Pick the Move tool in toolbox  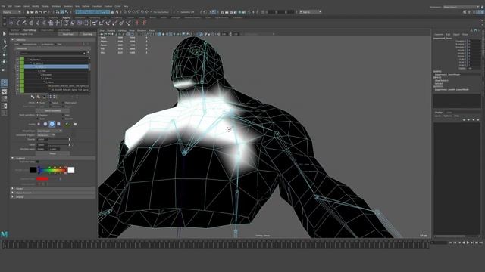tap(5, 54)
